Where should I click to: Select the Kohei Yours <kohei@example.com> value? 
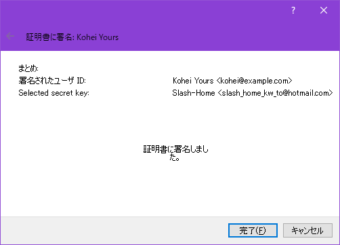(x=232, y=81)
